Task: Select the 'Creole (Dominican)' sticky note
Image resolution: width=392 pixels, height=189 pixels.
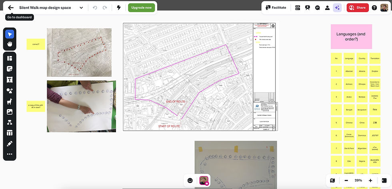Action: click(x=349, y=135)
